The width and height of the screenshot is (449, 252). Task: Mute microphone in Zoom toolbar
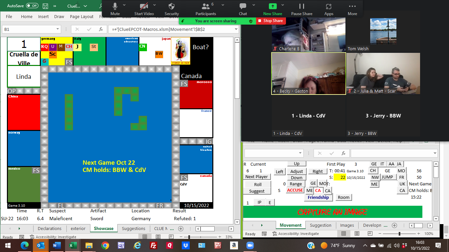tap(115, 9)
